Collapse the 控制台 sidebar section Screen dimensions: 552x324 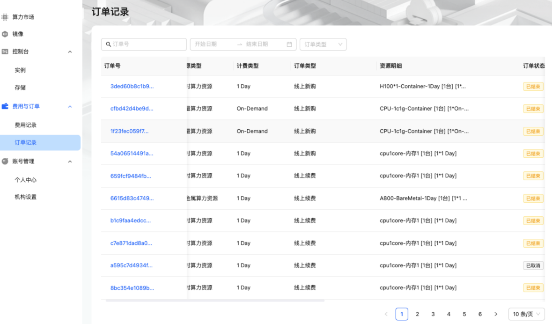70,52
